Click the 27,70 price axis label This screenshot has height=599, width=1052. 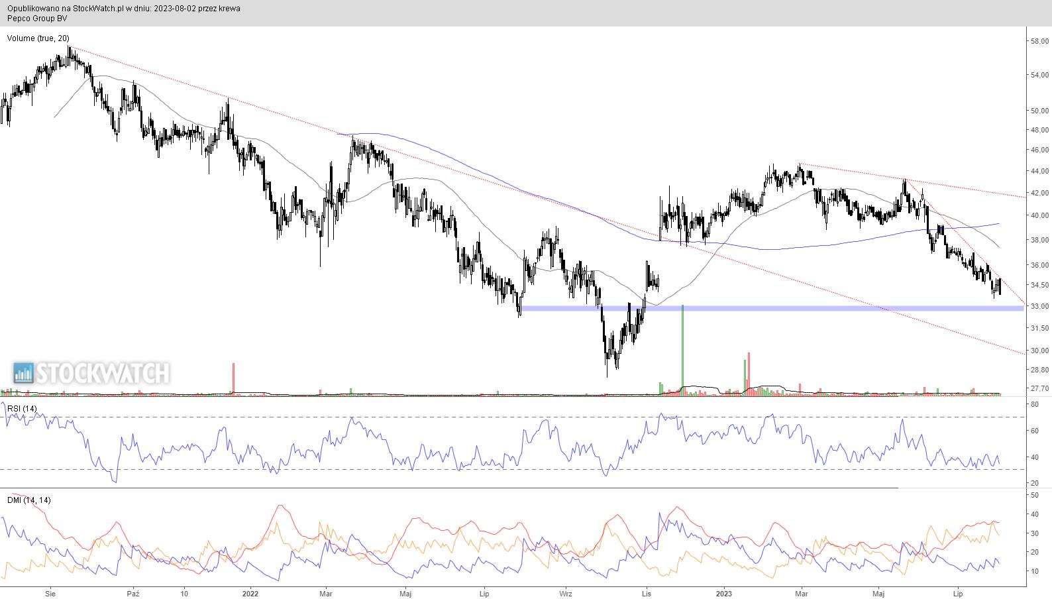(x=1039, y=388)
